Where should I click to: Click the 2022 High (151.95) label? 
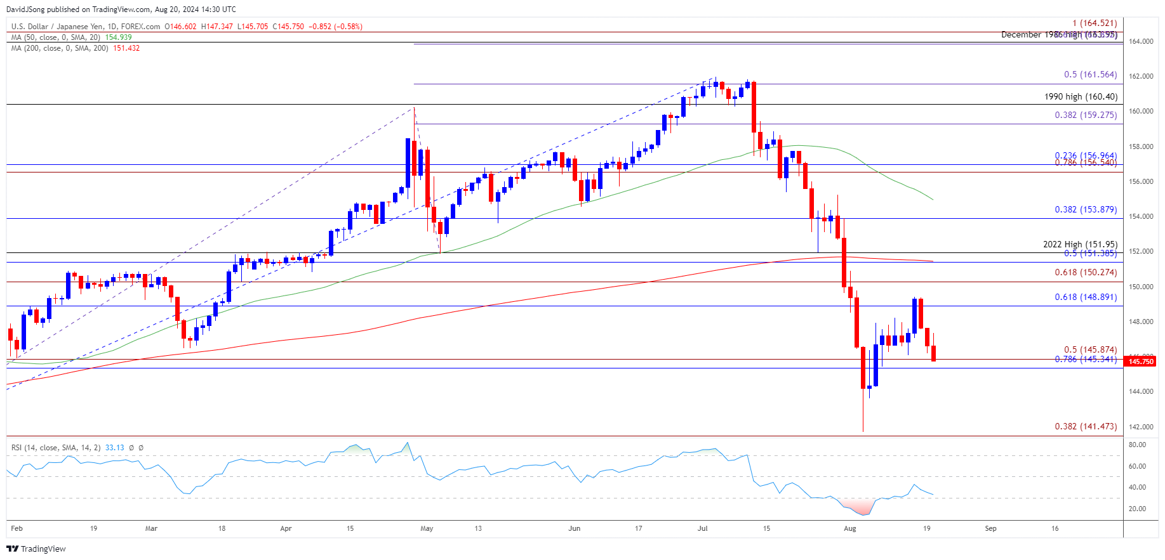(x=1080, y=244)
